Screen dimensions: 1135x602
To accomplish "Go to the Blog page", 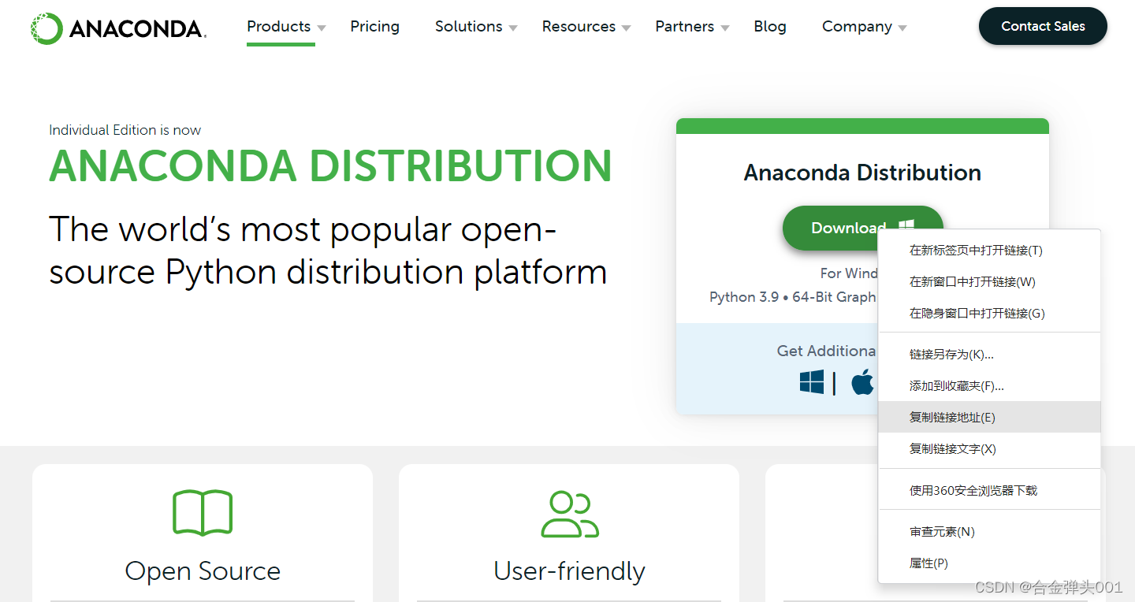I will 770,26.
